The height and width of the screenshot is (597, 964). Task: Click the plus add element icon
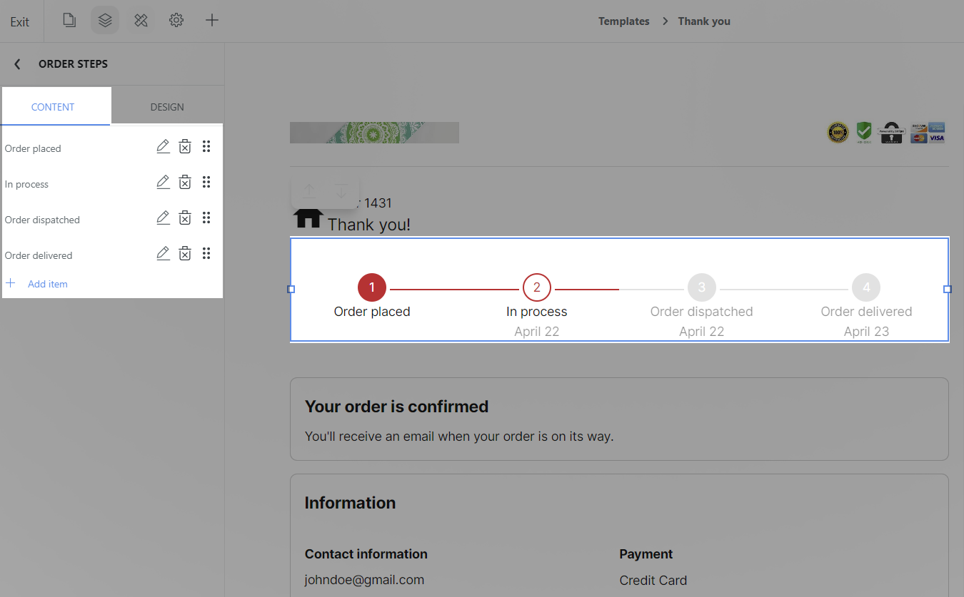[212, 21]
